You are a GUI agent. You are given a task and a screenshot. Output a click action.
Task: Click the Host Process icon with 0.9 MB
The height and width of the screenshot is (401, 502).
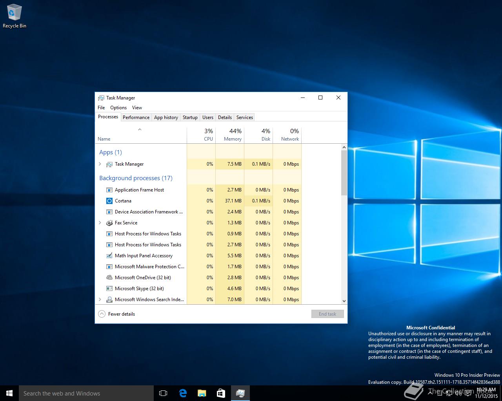109,234
